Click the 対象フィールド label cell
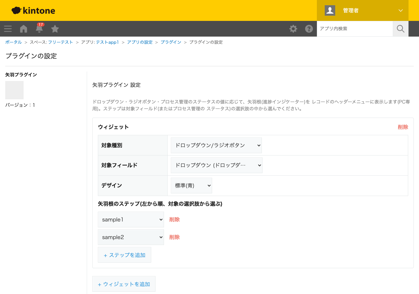The width and height of the screenshot is (419, 294). pyautogui.click(x=133, y=165)
